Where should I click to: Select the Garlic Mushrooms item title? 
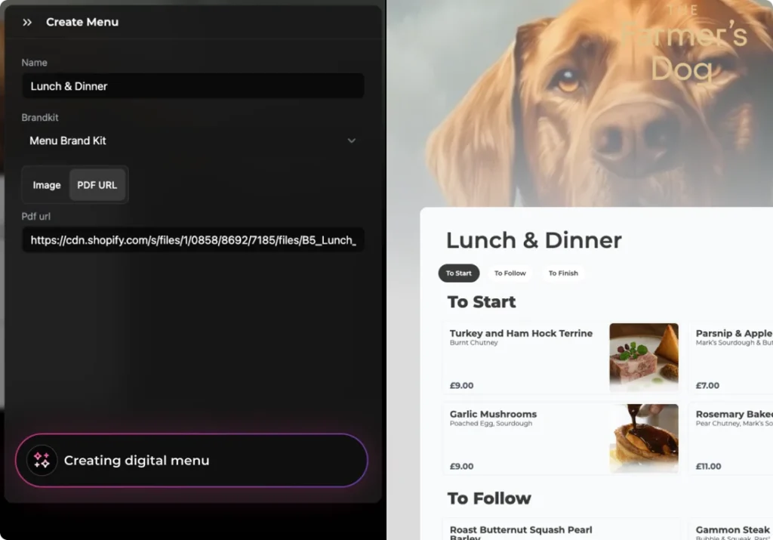493,414
